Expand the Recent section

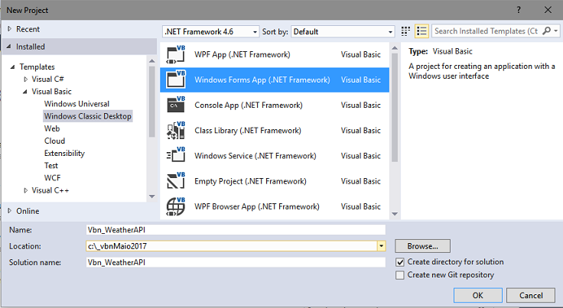(x=10, y=29)
